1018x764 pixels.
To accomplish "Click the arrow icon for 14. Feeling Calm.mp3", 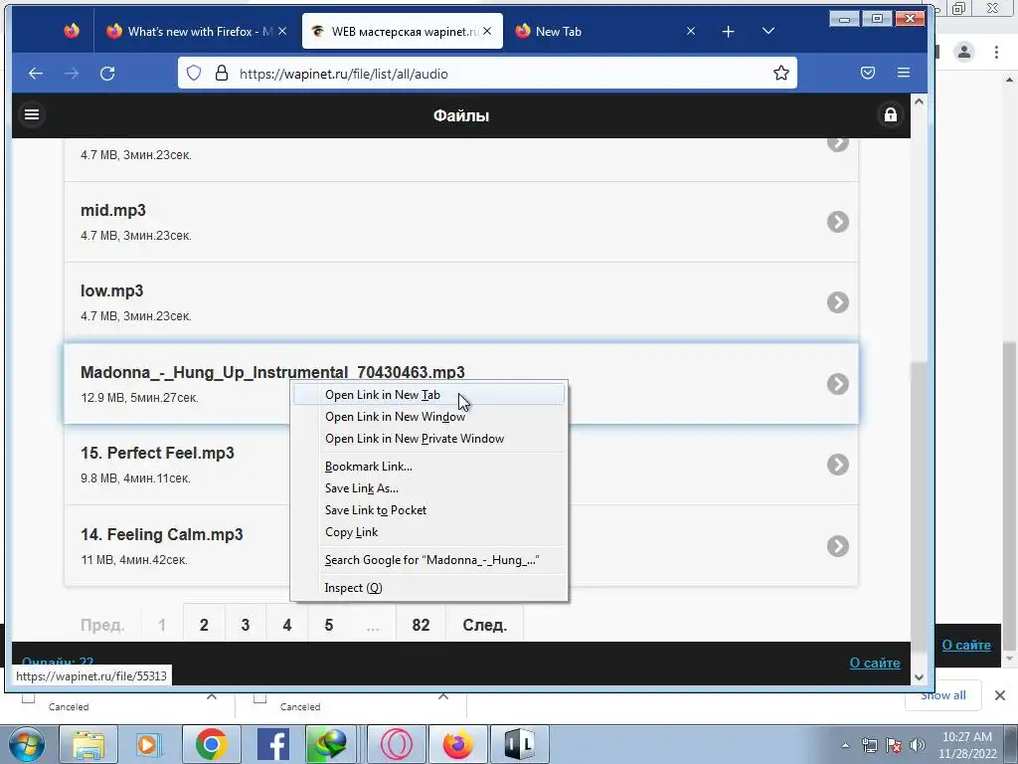I will coord(837,546).
